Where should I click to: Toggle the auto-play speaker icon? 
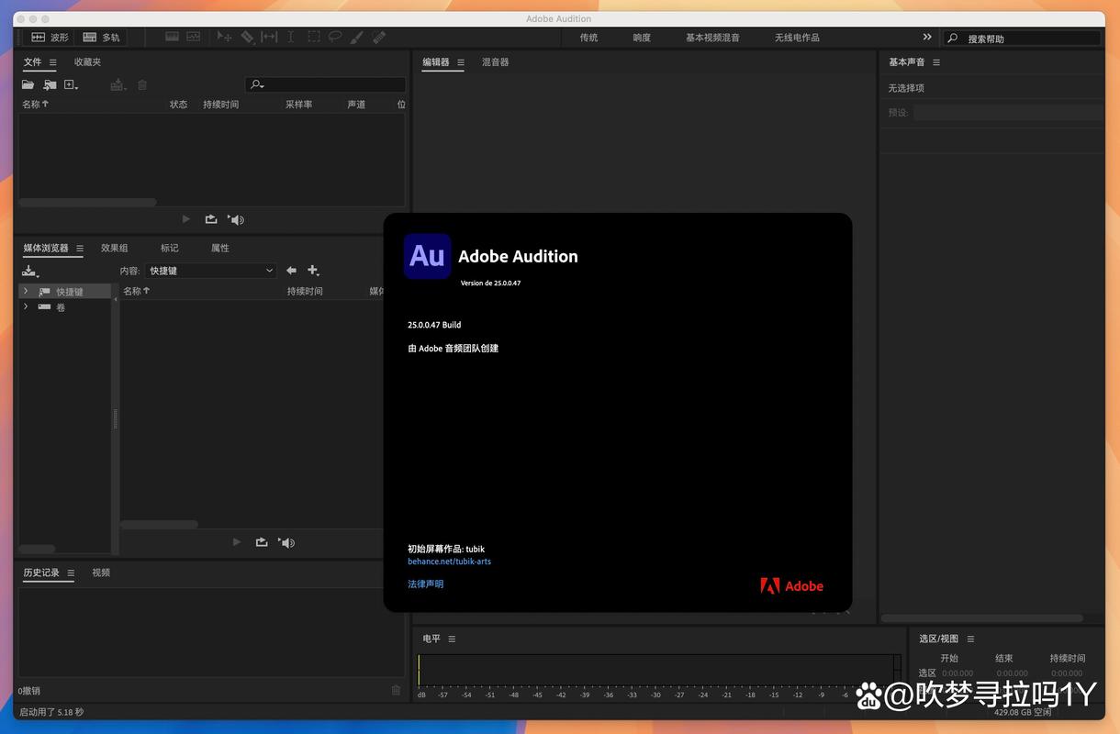[x=235, y=219]
